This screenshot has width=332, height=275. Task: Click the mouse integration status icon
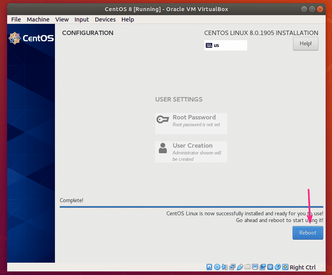pos(277,267)
